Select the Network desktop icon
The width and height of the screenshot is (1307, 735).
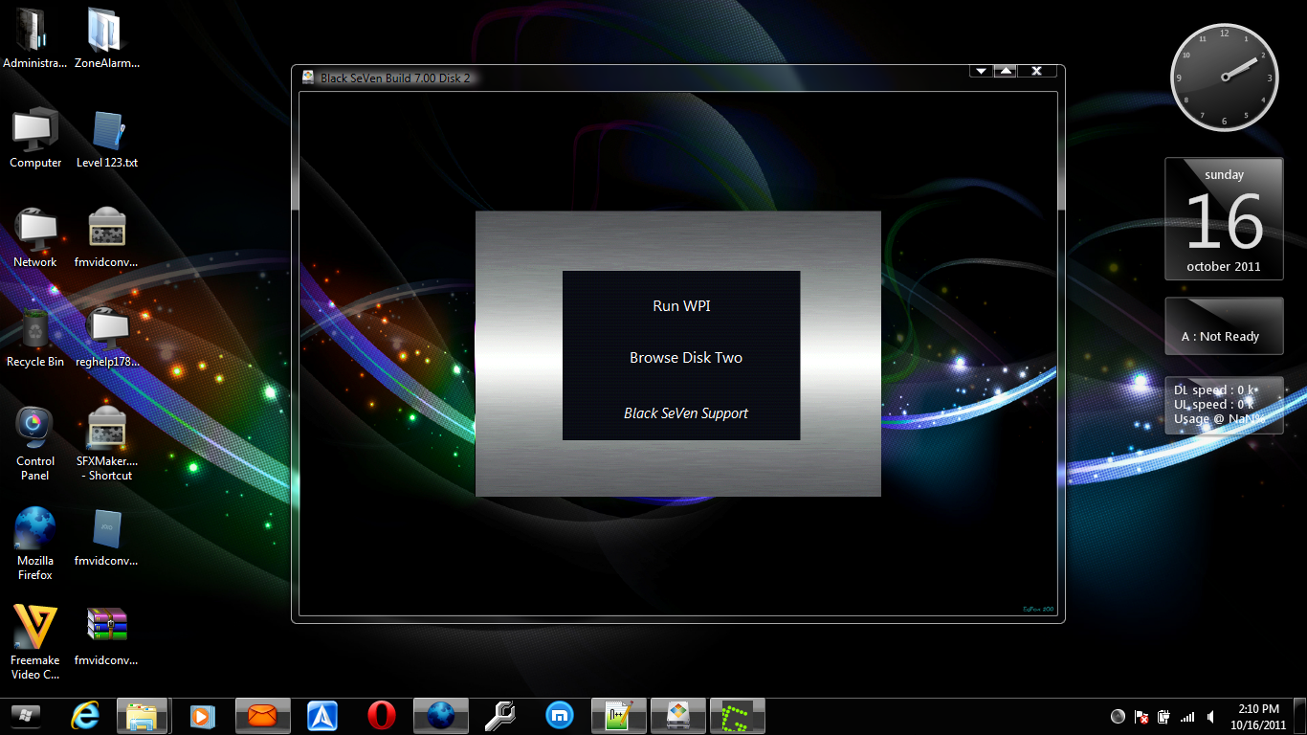click(x=35, y=238)
